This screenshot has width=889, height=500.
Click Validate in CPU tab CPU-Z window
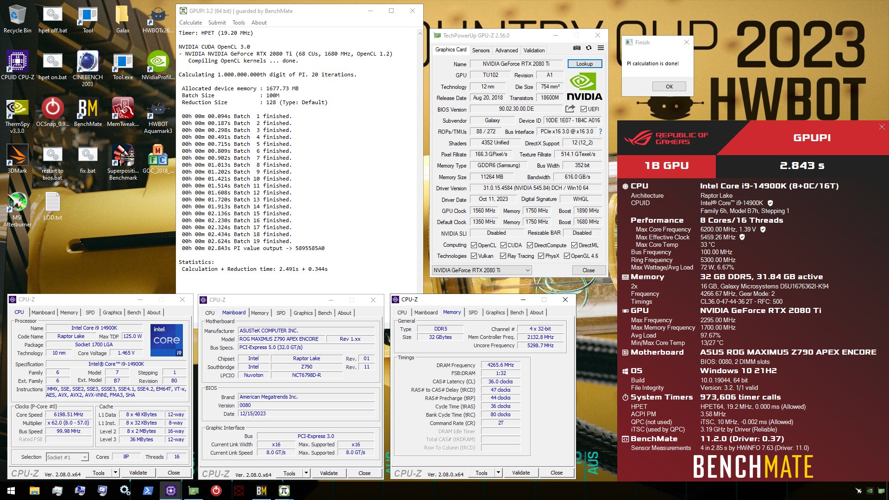point(138,473)
